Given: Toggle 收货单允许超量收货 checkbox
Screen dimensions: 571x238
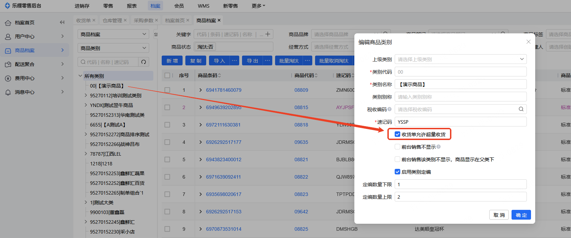Looking at the screenshot, I should coord(397,134).
